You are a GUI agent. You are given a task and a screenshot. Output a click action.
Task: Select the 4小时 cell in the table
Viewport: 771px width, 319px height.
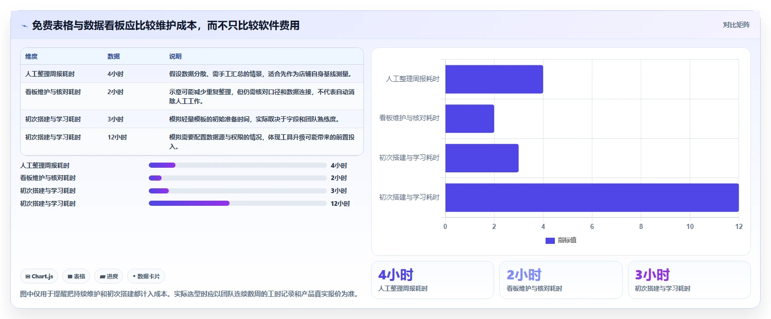[115, 74]
